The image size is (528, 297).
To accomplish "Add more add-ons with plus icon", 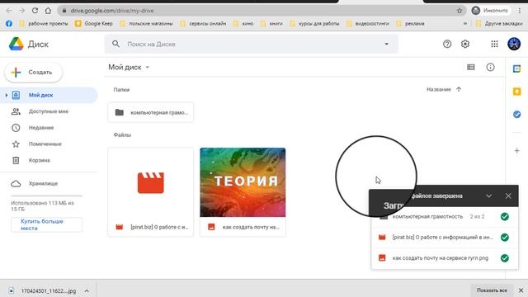I will [x=517, y=151].
